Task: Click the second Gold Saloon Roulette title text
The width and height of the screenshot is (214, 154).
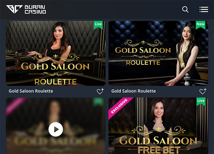Action: pos(133,91)
